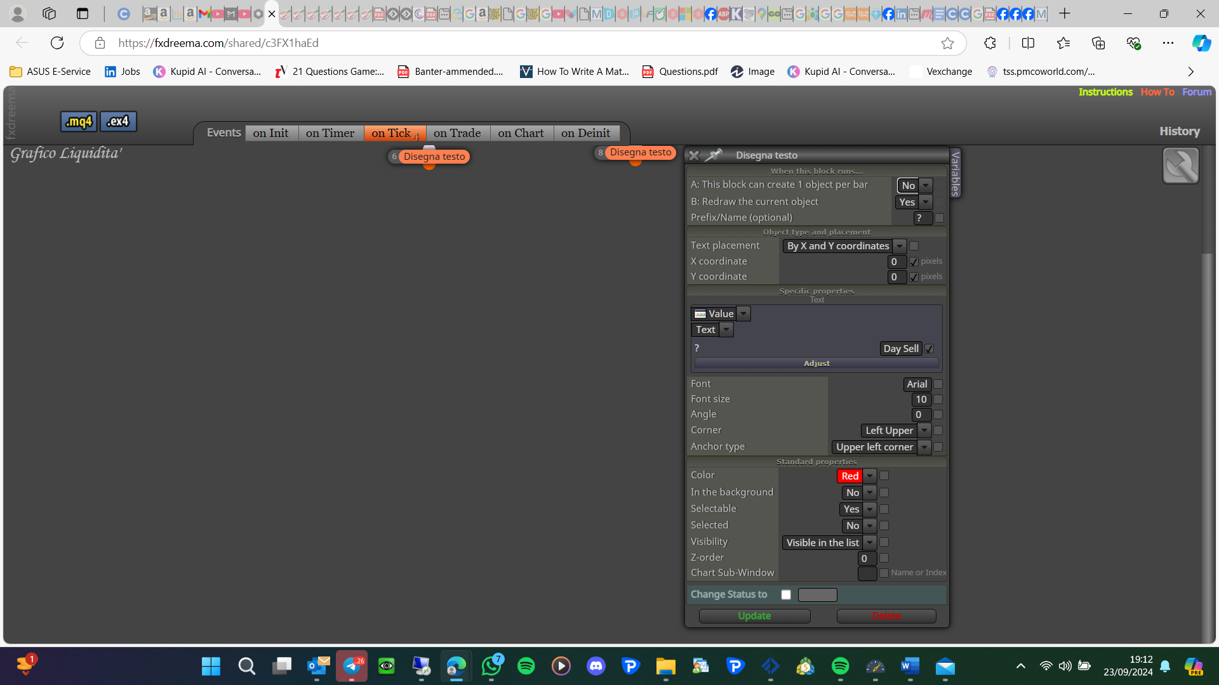Open Microsoft Word from the taskbar
This screenshot has height=685, width=1219.
pos(910,666)
